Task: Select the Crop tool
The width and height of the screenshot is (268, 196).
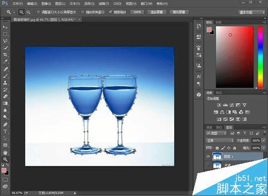Action: click(x=5, y=55)
